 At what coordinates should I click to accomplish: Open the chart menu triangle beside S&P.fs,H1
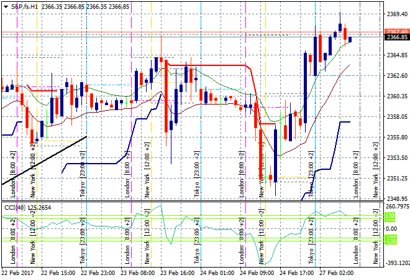pyautogui.click(x=6, y=6)
